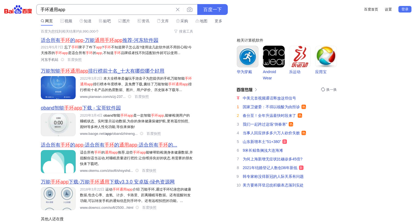Open the Android Wear app icon
Image resolution: width=418 pixels, height=224 pixels.
pyautogui.click(x=274, y=57)
